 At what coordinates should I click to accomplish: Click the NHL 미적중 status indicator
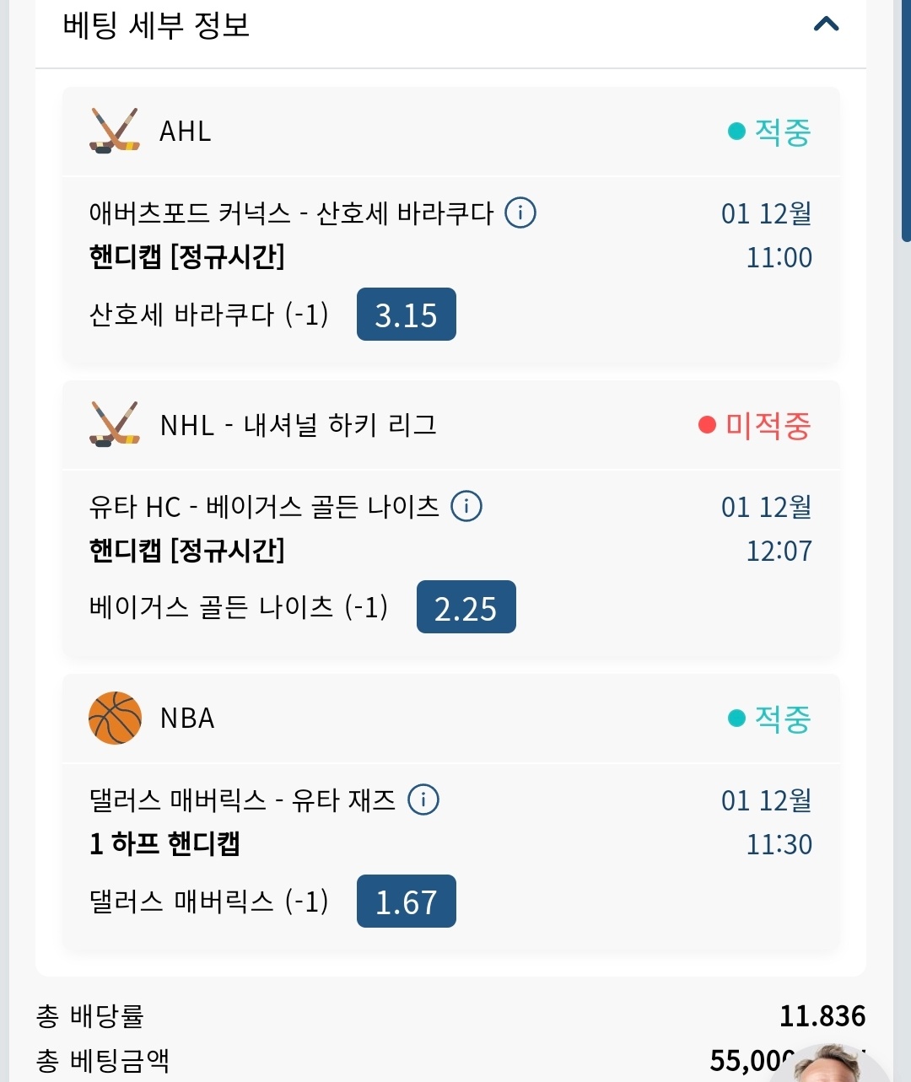coord(755,425)
